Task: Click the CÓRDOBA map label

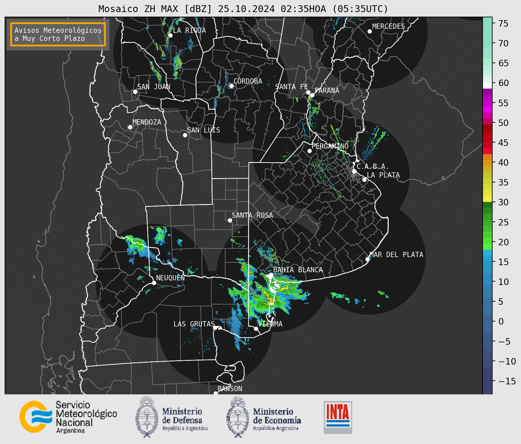Action: [x=248, y=81]
